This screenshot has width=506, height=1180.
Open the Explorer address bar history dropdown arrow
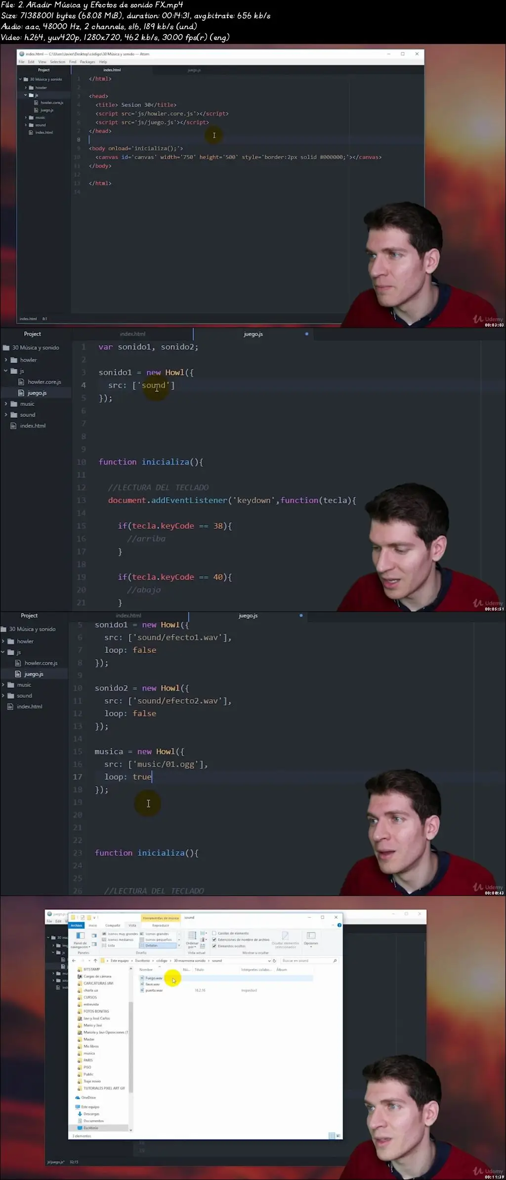(x=269, y=961)
